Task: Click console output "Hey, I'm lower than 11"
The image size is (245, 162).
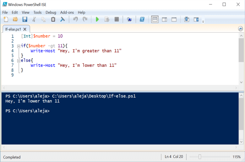Action: (x=32, y=101)
